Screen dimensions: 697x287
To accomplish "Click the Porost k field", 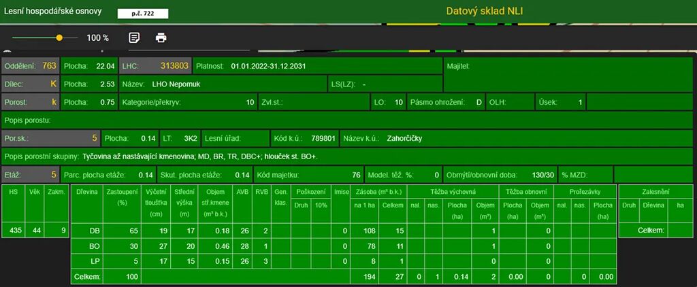I will pyautogui.click(x=31, y=103).
